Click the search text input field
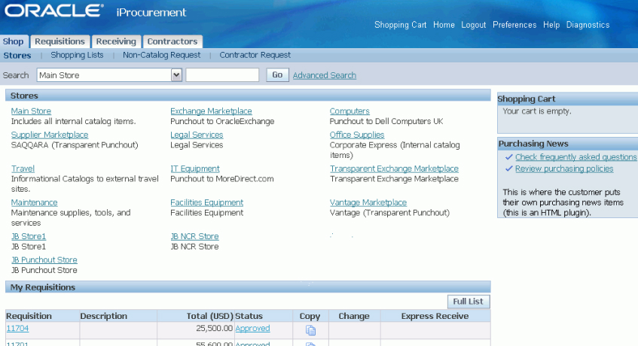The height and width of the screenshot is (346, 638). (222, 75)
